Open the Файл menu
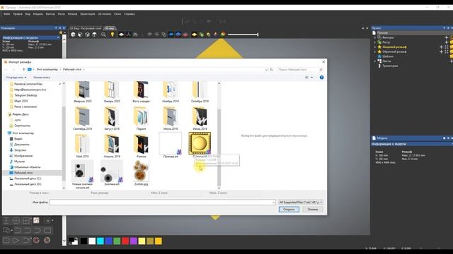The height and width of the screenshot is (254, 453). (x=6, y=14)
